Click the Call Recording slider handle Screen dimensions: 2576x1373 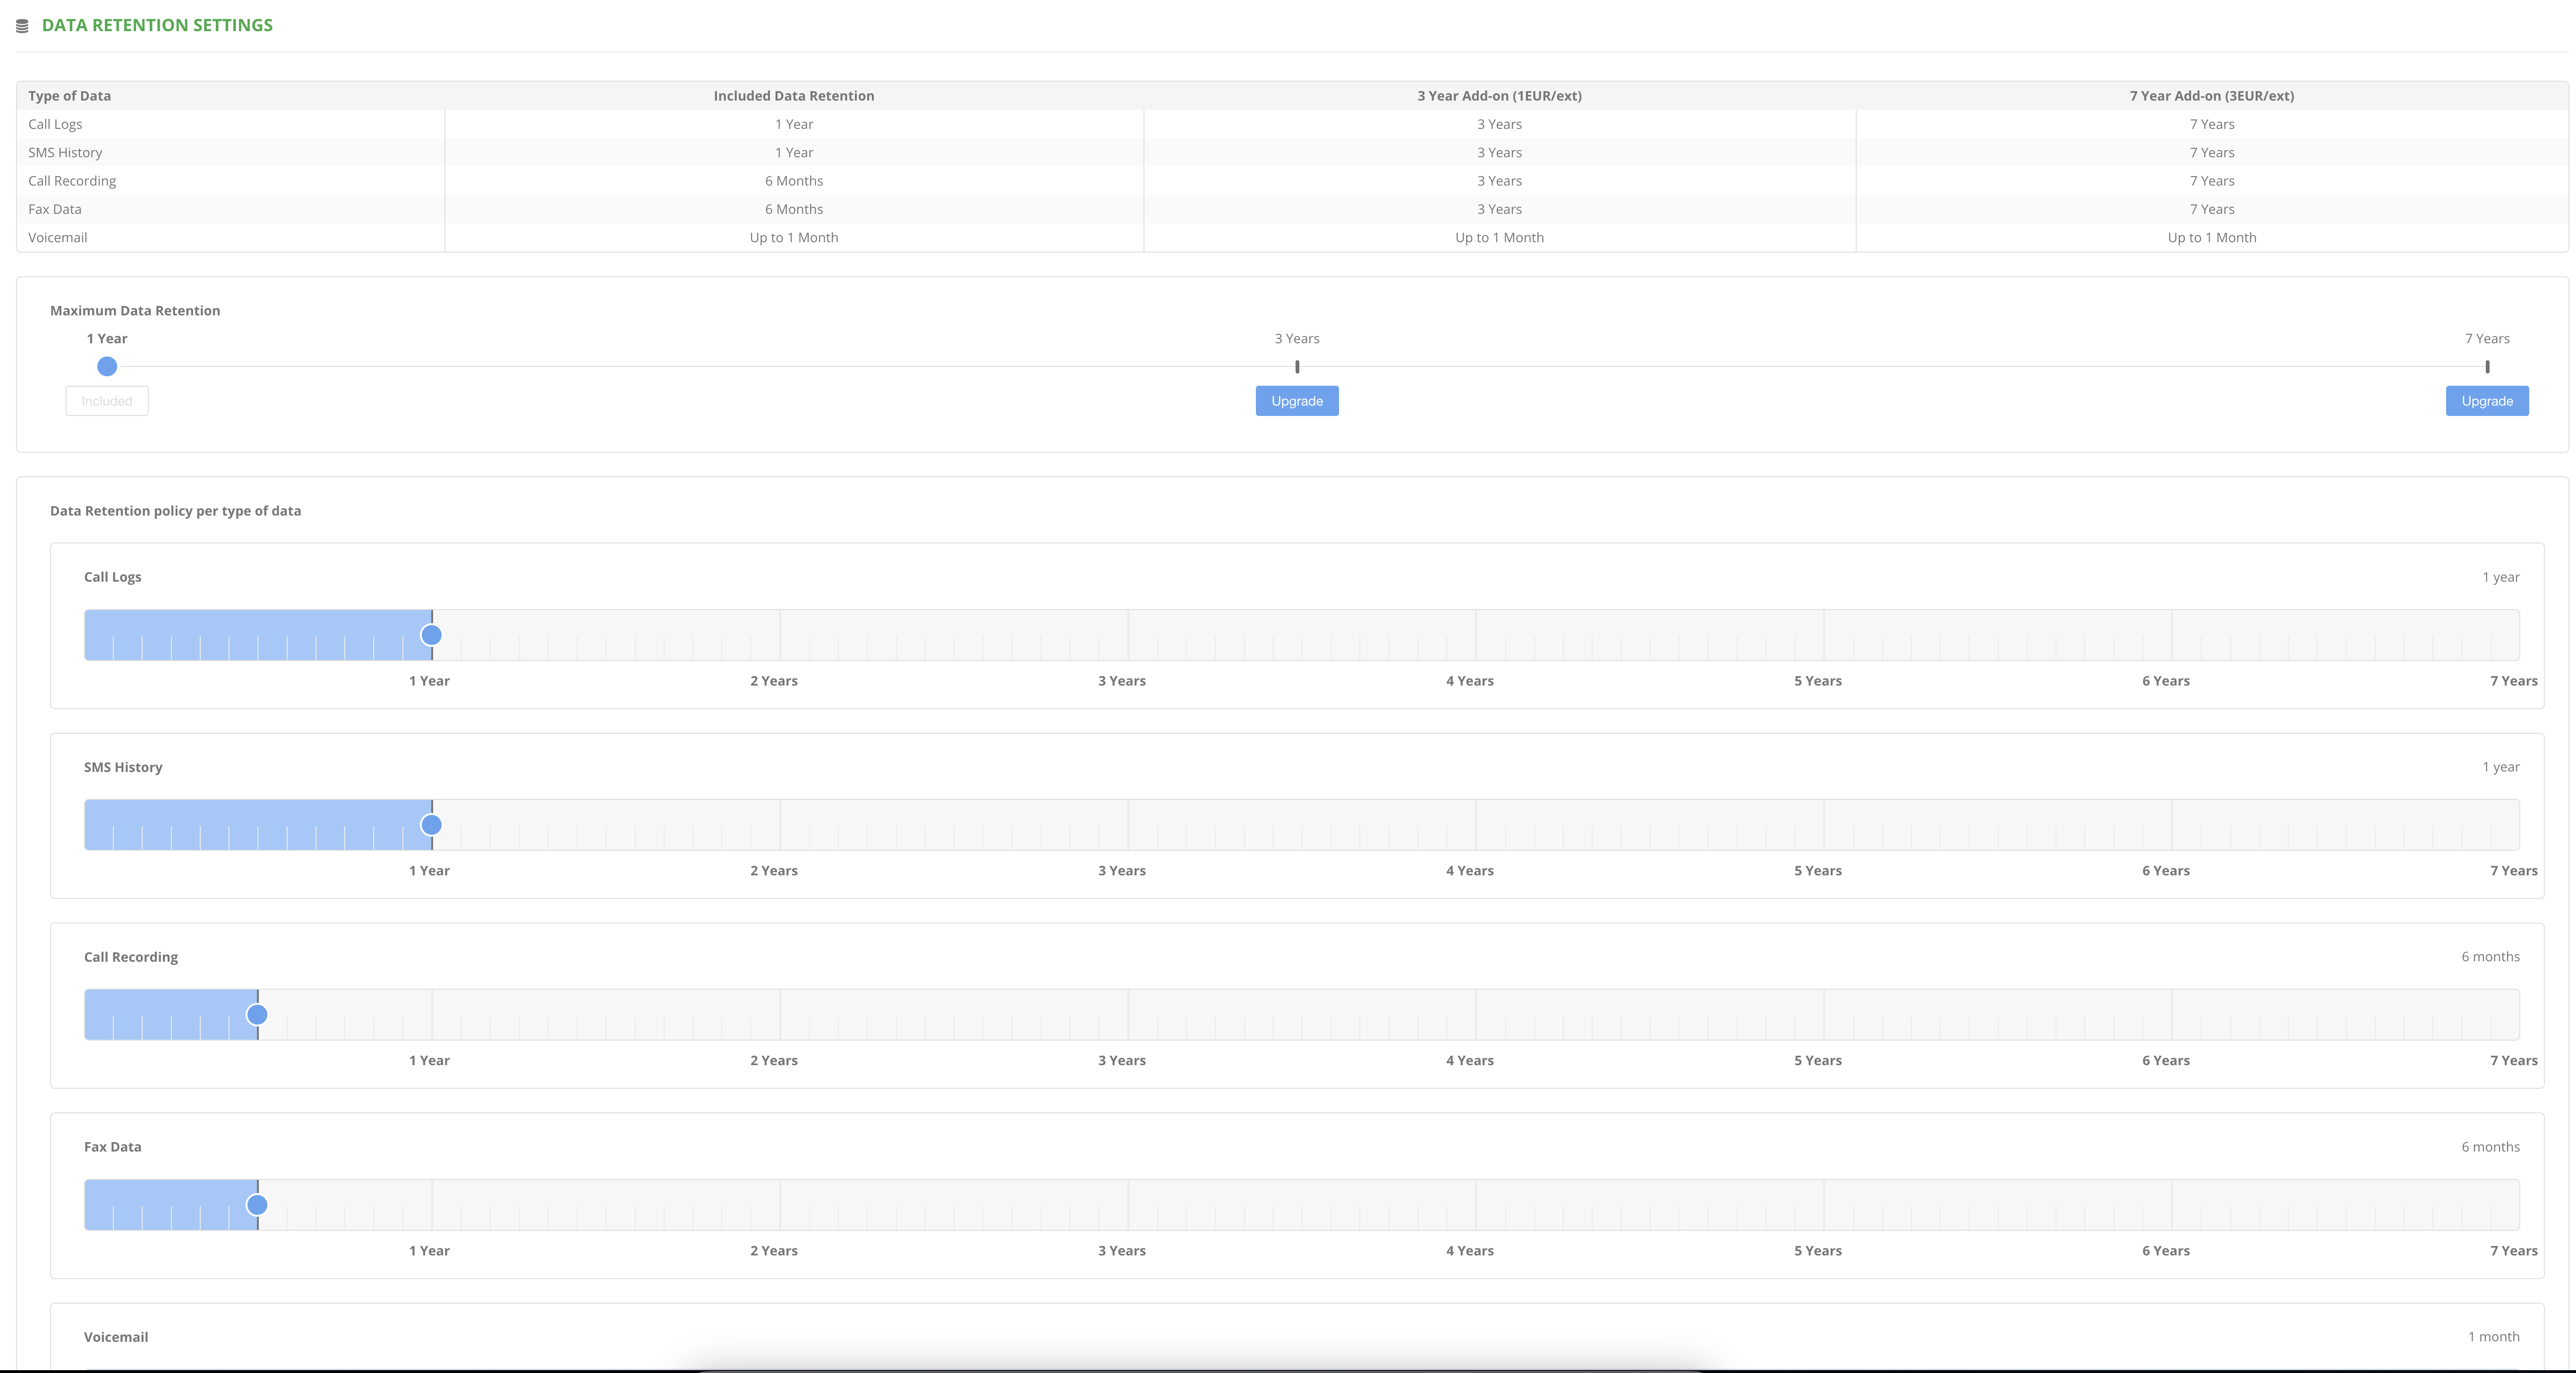257,1015
